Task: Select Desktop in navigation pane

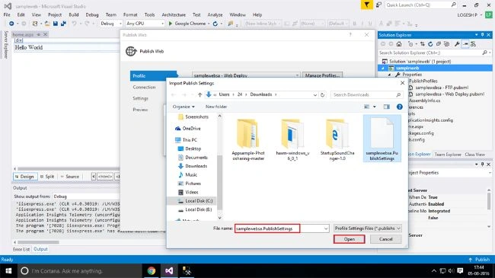Action: (190, 149)
